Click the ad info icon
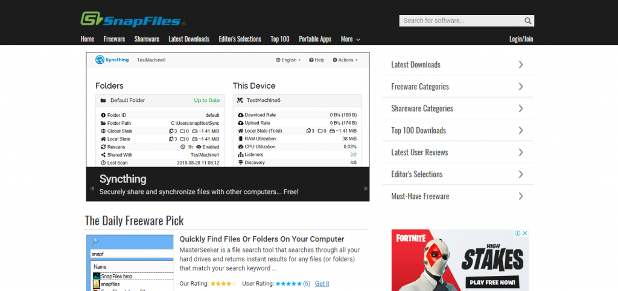Viewport: 618px width, 291px height. point(518,233)
